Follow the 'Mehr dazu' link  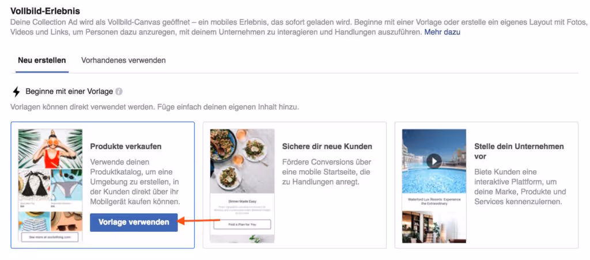click(x=442, y=32)
